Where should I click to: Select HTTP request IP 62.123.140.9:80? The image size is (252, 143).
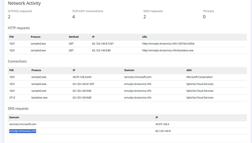click(101, 51)
